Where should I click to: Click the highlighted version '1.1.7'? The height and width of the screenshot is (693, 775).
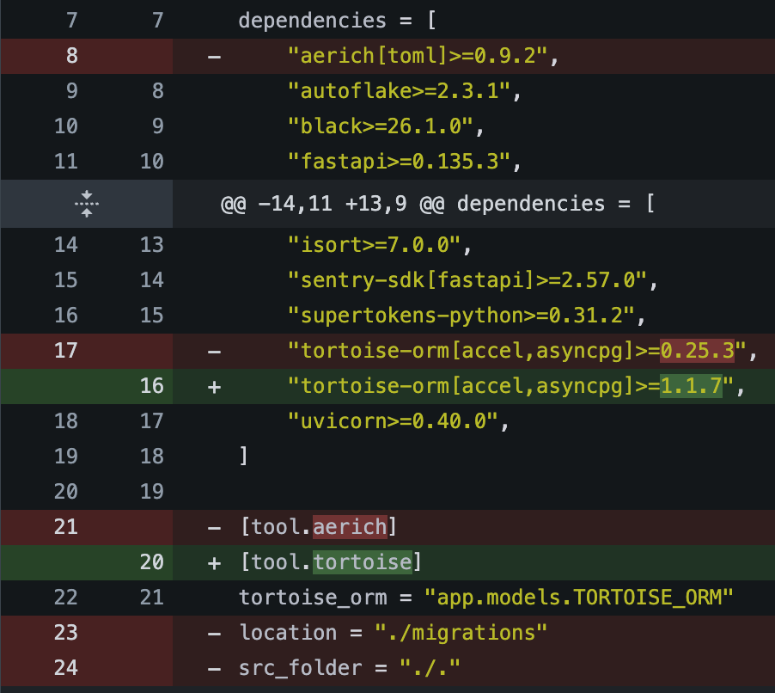[691, 386]
